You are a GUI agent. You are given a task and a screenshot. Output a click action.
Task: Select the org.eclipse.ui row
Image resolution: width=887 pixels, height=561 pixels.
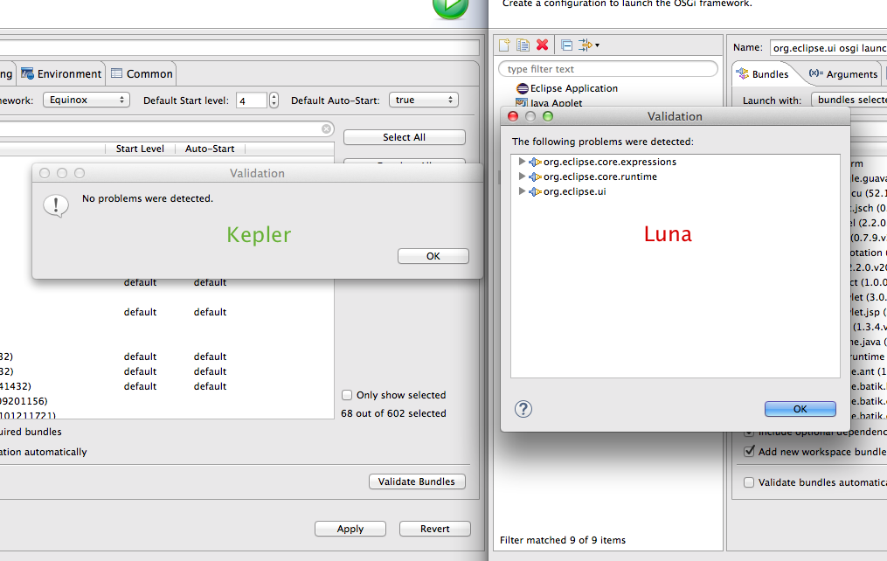tap(575, 191)
